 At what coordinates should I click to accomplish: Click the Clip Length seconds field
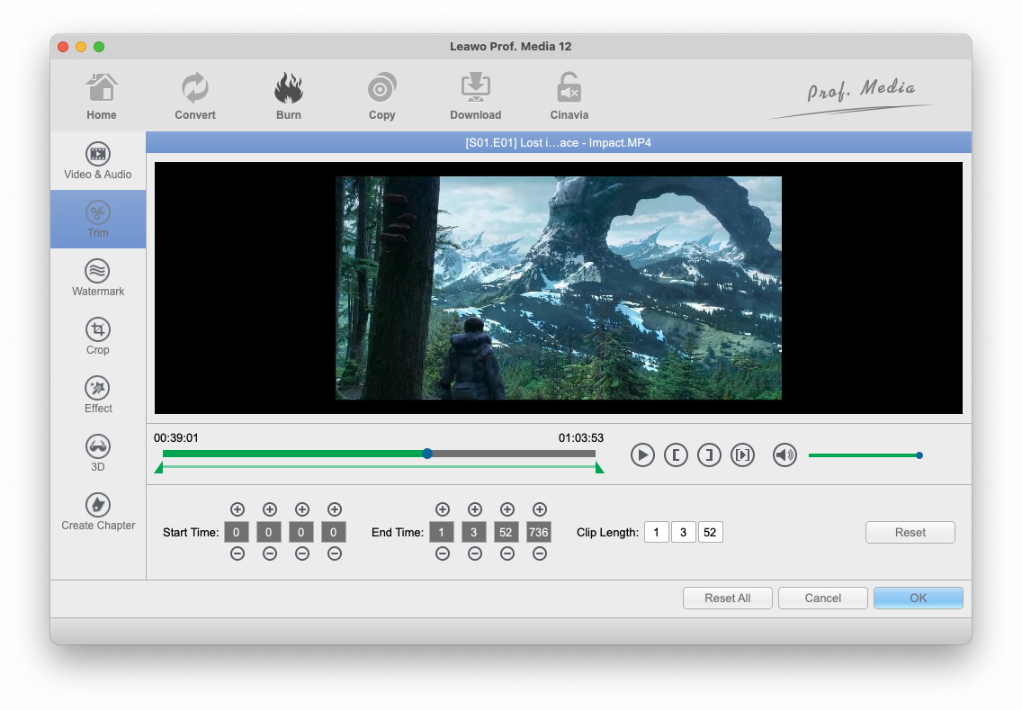[x=710, y=532]
